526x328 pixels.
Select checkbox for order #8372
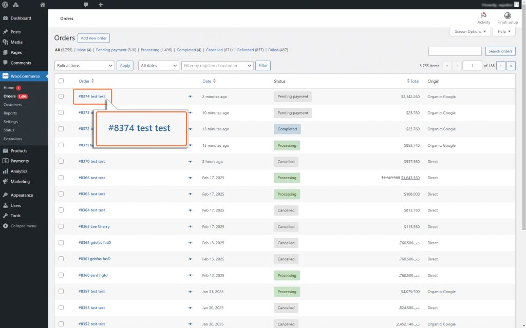tap(61, 129)
